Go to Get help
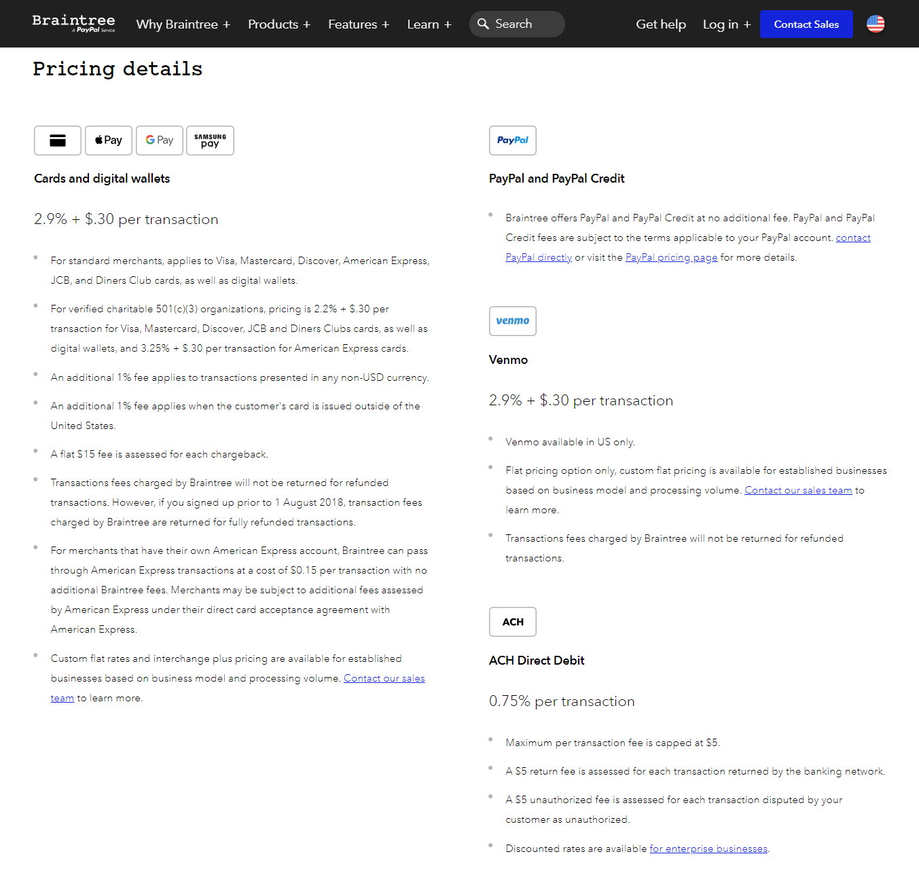919x871 pixels. pos(661,24)
